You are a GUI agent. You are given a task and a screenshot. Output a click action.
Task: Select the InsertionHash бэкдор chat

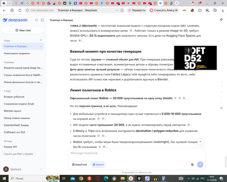point(23,125)
